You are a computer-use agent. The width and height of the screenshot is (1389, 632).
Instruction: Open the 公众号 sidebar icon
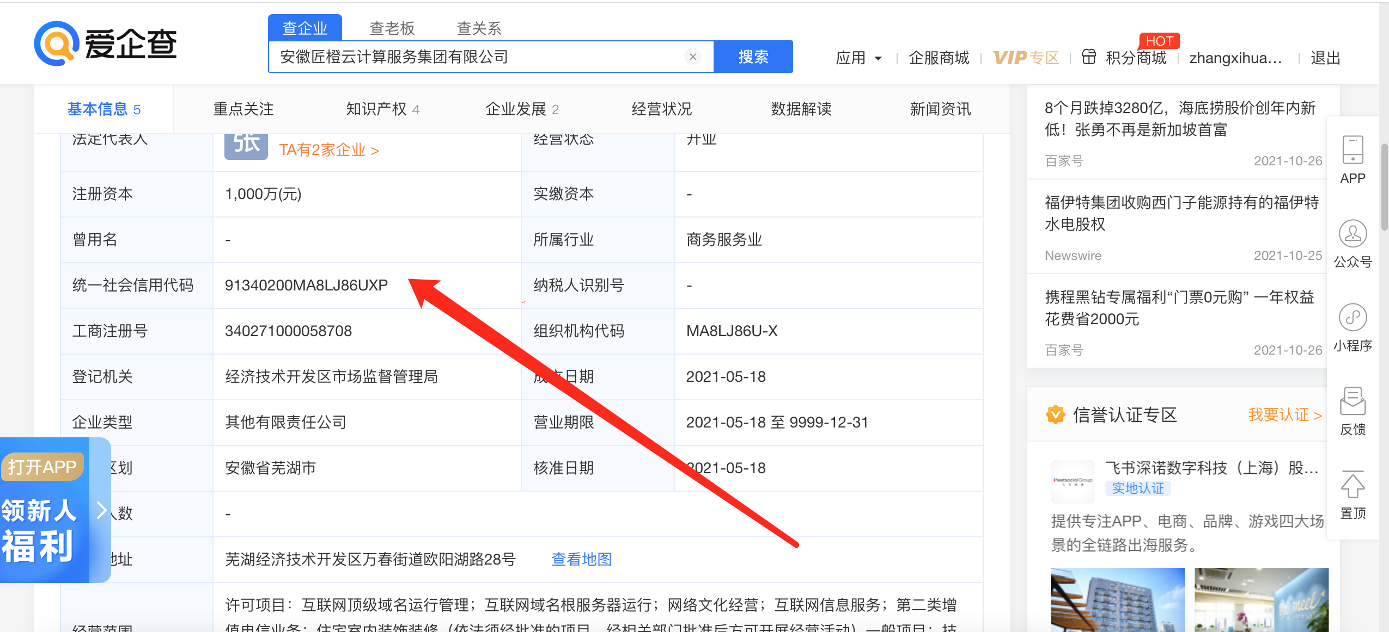1353,234
